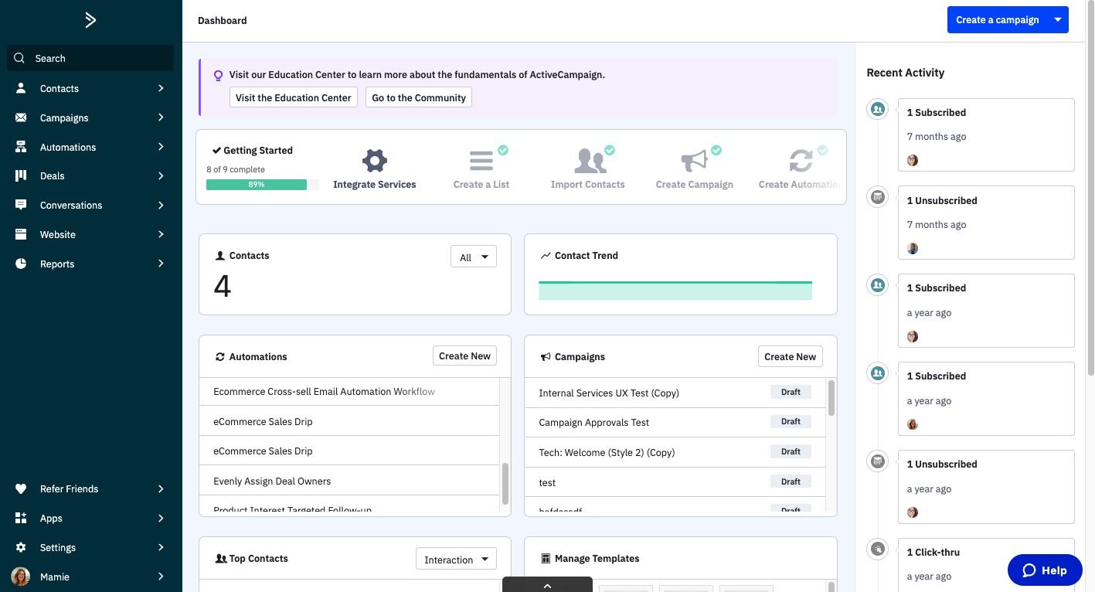This screenshot has width=1095, height=592.
Task: Click the Search input field
Action: [90, 58]
